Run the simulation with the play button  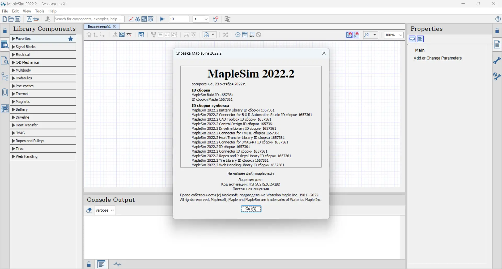click(x=162, y=19)
